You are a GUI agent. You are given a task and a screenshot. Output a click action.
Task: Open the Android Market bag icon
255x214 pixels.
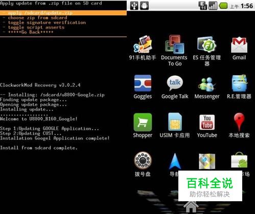[239, 160]
